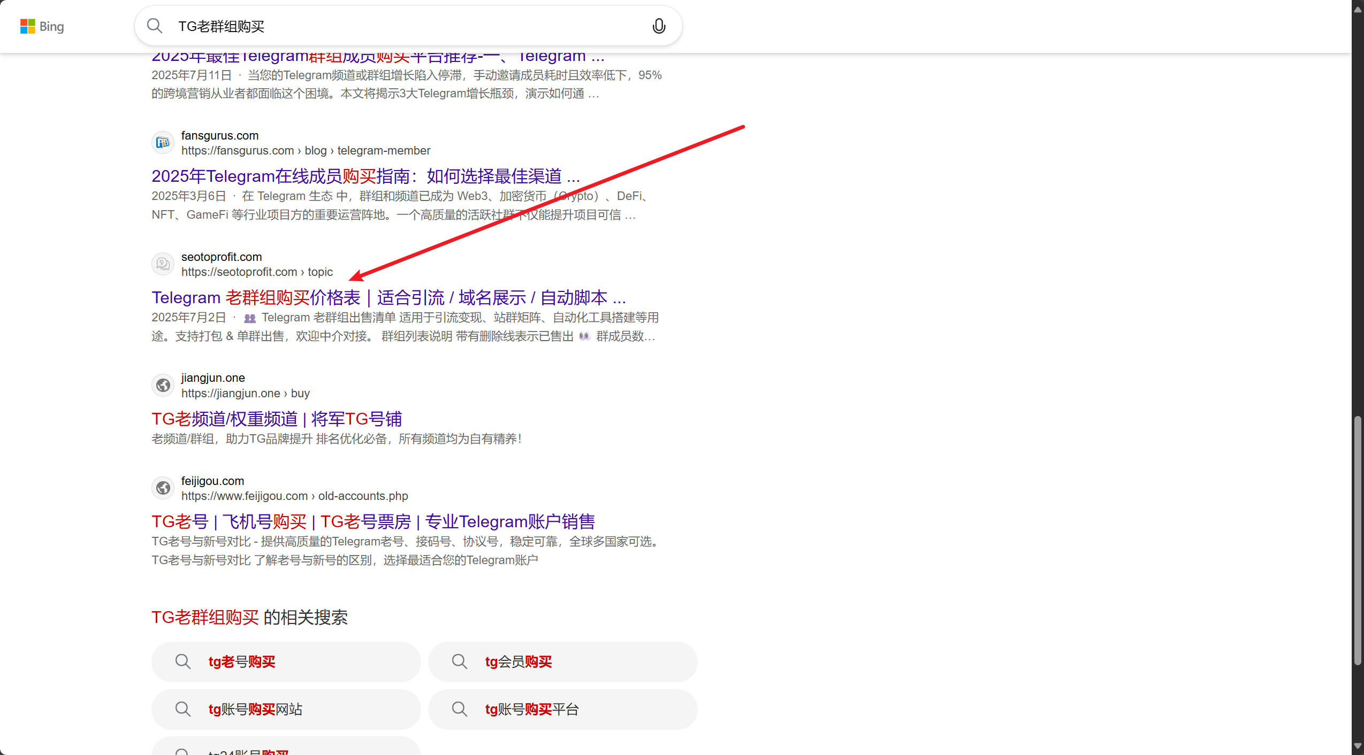
Task: Click the microphone voice search icon
Action: coord(659,26)
